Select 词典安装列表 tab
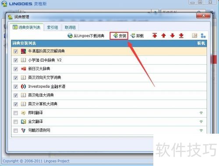 point(27,27)
